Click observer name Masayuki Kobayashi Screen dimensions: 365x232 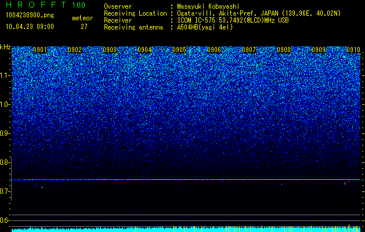point(208,6)
